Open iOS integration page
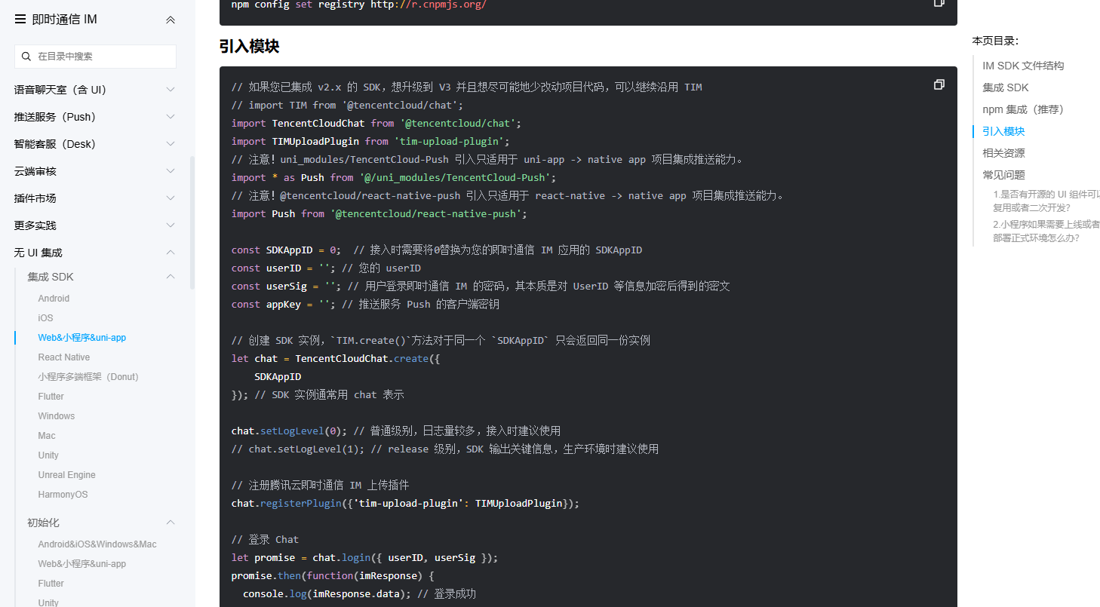1100x607 pixels. point(45,318)
